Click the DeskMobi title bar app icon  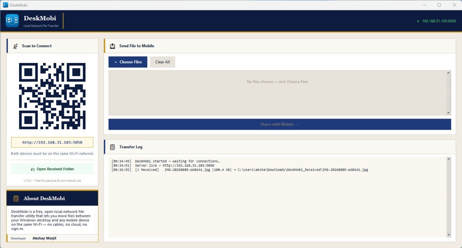click(5, 5)
